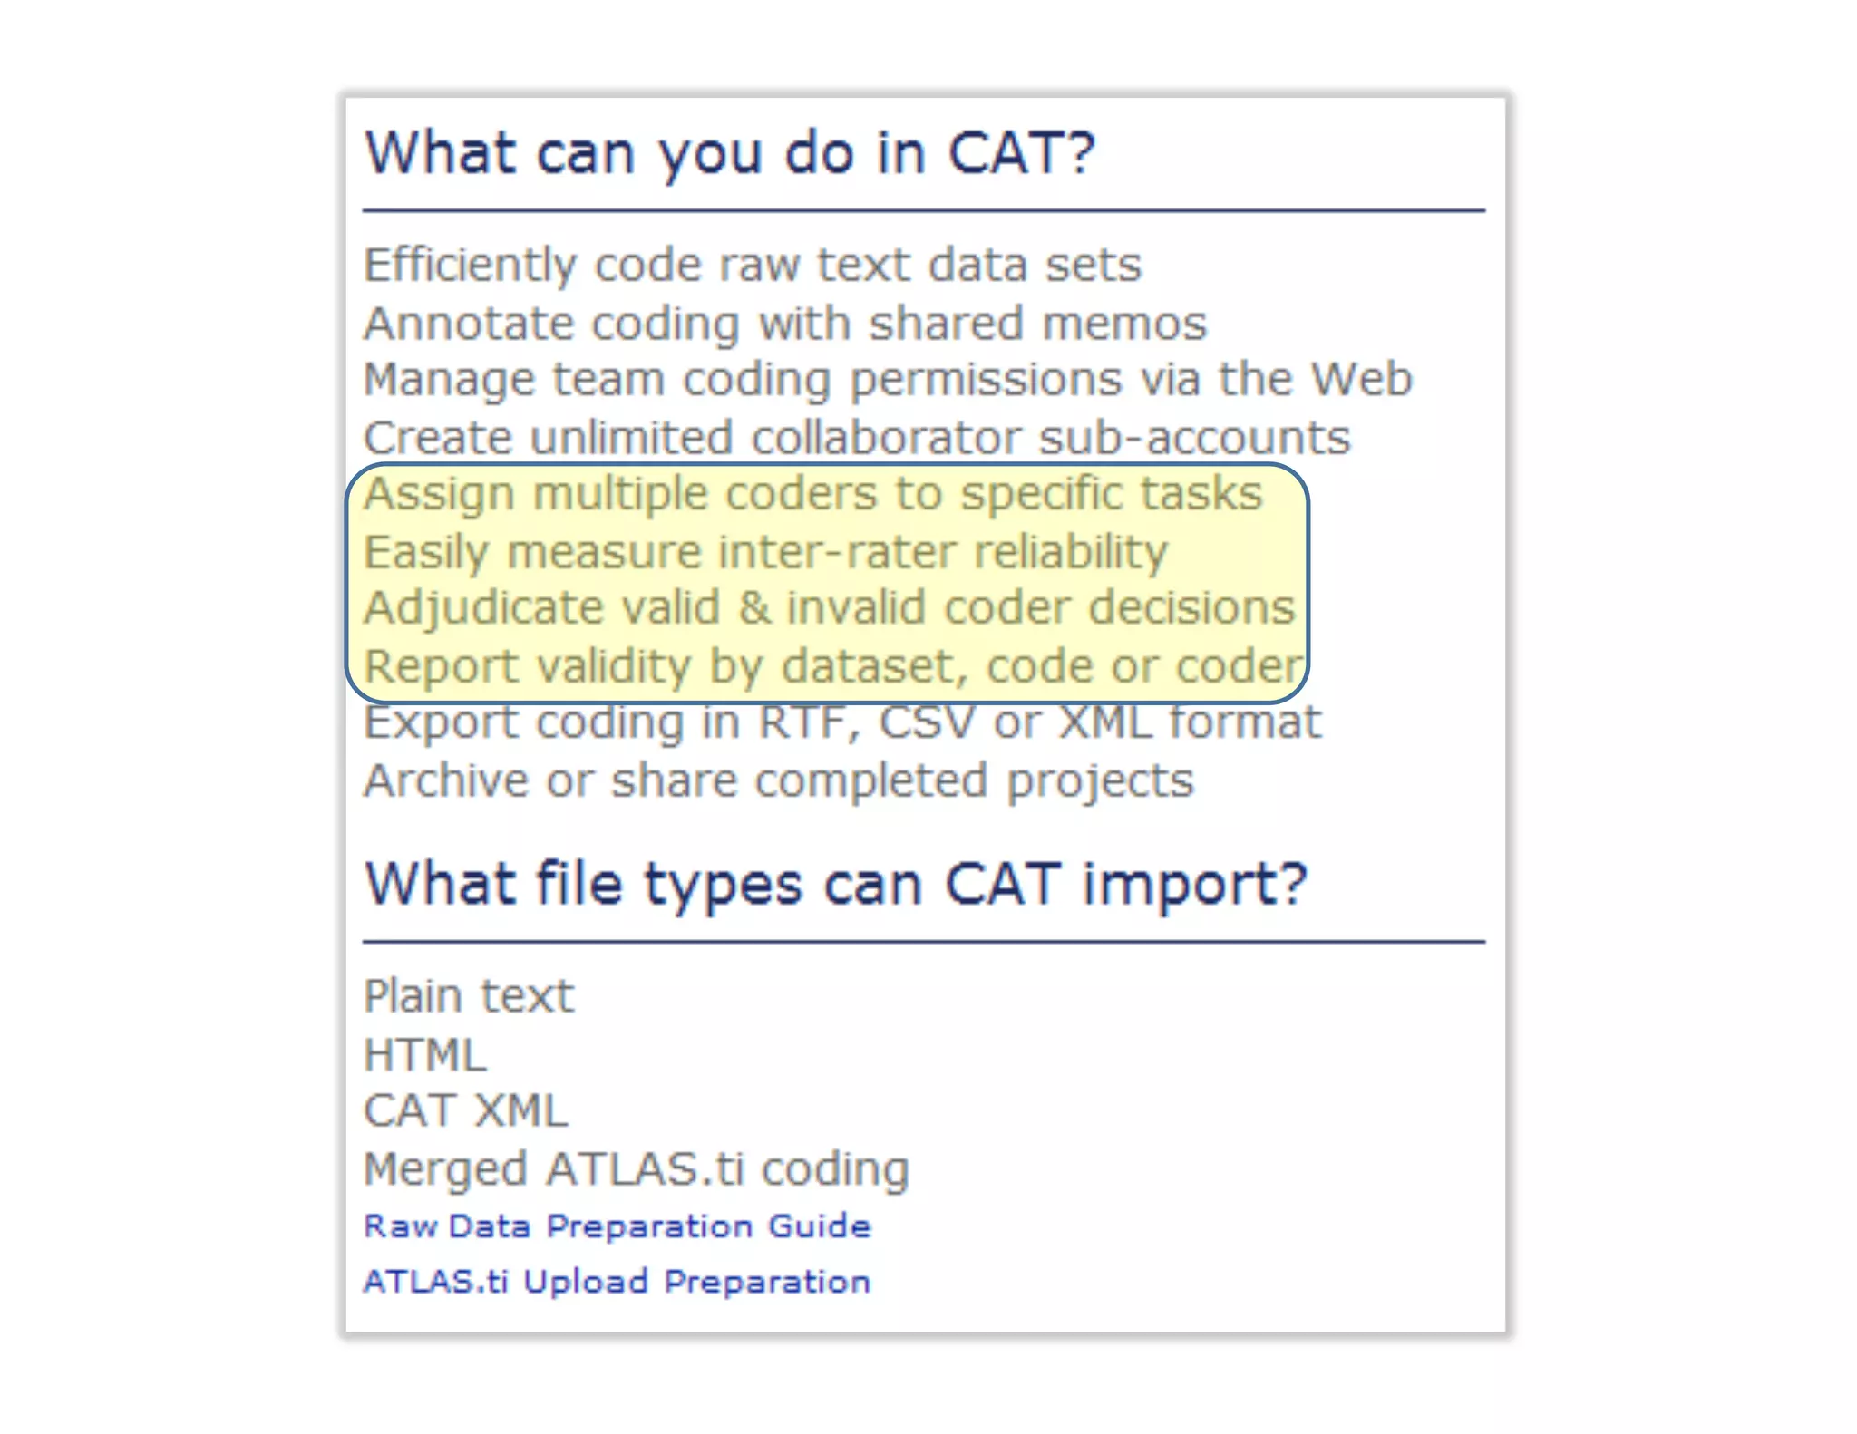
Task: Select highlighted "Easily measure inter-rater reliability" line
Action: pyautogui.click(x=765, y=552)
